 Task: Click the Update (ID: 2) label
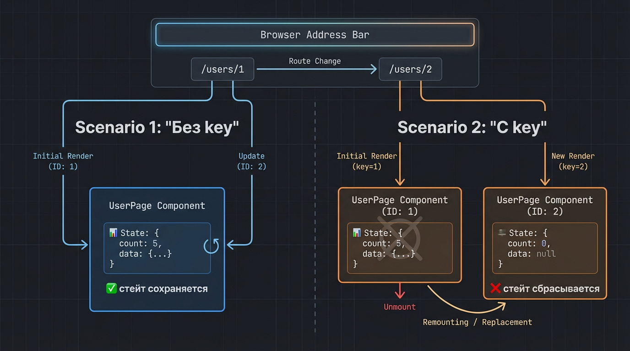[251, 161]
